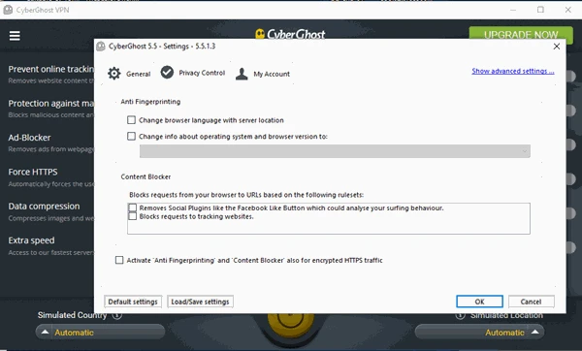
Task: Click the Simulated Country info icon
Action: coord(117,315)
